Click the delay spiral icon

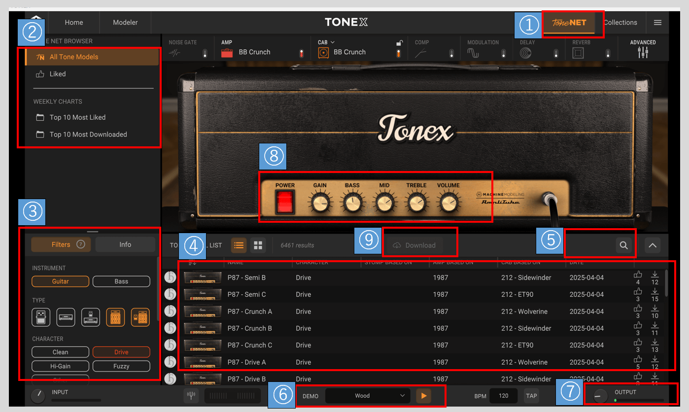(526, 53)
